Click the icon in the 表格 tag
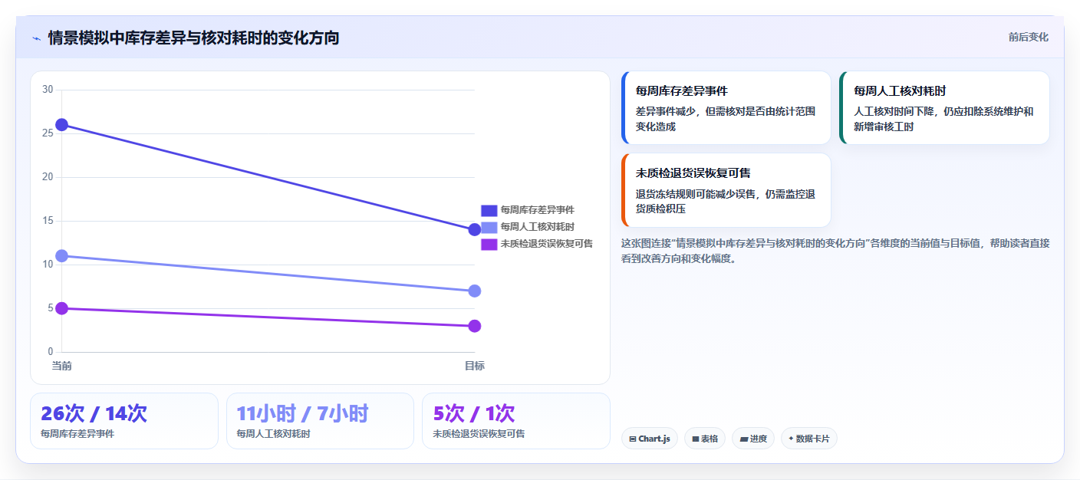 click(x=695, y=439)
